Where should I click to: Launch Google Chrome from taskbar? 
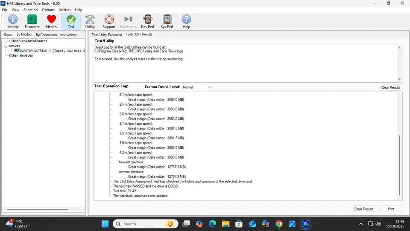(x=279, y=224)
